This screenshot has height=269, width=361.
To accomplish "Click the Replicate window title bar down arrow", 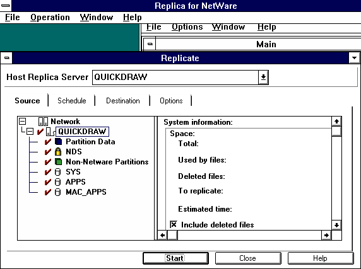I will pos(354,58).
